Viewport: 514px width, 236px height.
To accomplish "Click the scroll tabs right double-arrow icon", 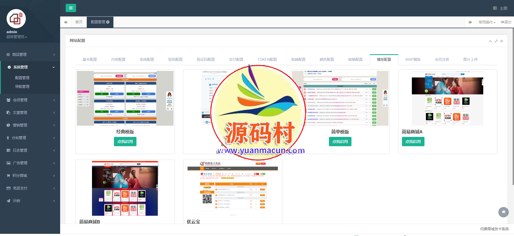I will tap(470, 22).
